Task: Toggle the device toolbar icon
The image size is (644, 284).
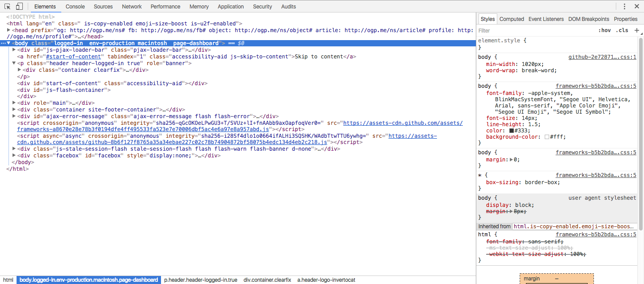Action: [19, 6]
